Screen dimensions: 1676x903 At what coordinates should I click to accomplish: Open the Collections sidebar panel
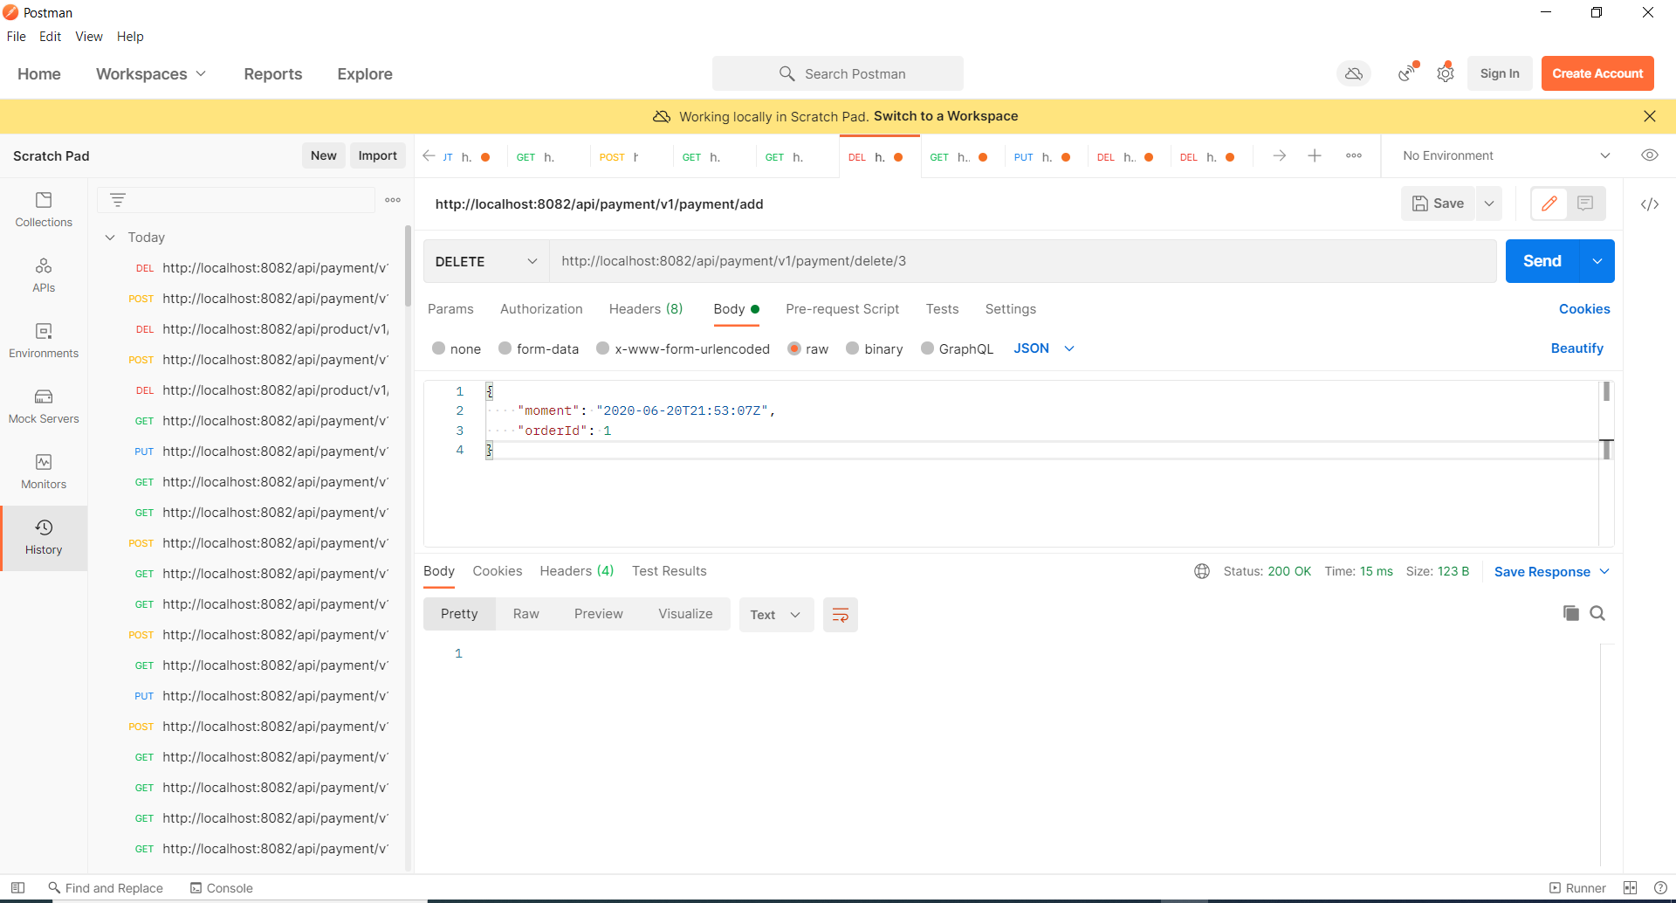[x=44, y=210]
